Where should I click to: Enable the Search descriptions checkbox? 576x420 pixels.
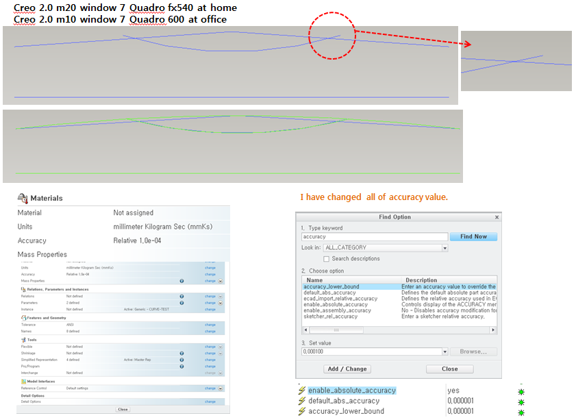coord(326,259)
